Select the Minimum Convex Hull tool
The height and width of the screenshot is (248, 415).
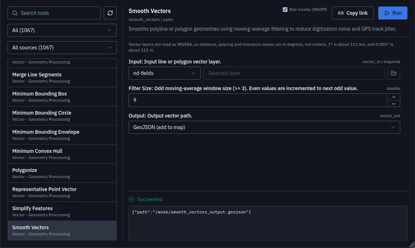point(62,154)
